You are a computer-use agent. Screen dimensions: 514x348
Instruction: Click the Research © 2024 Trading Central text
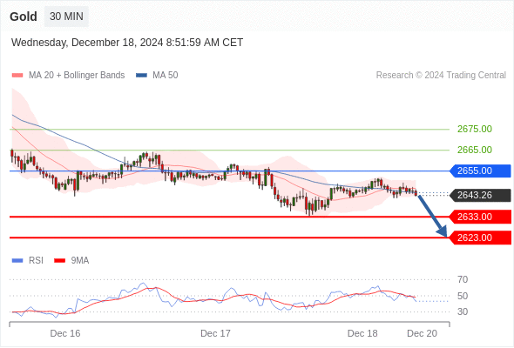pyautogui.click(x=441, y=76)
